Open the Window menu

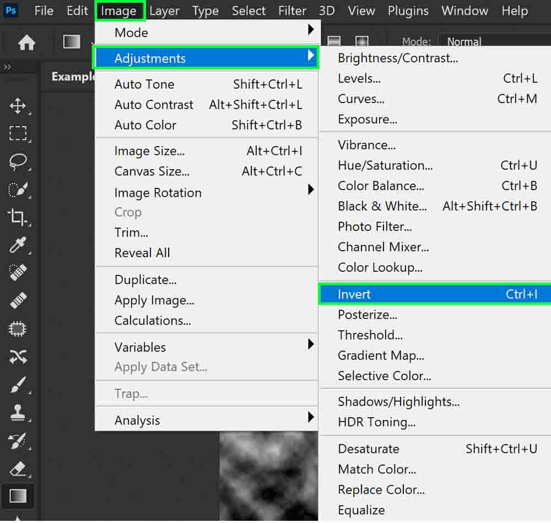click(464, 11)
